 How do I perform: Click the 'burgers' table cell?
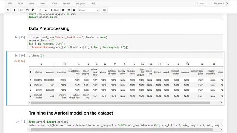click(38, 80)
